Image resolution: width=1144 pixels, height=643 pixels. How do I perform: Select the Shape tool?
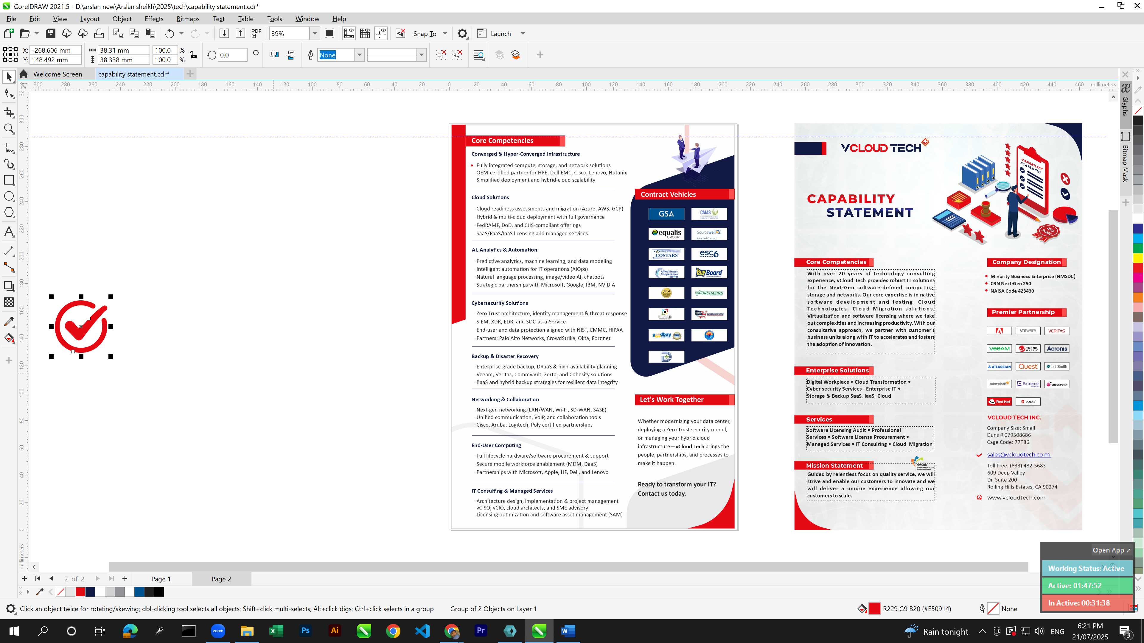tap(9, 94)
